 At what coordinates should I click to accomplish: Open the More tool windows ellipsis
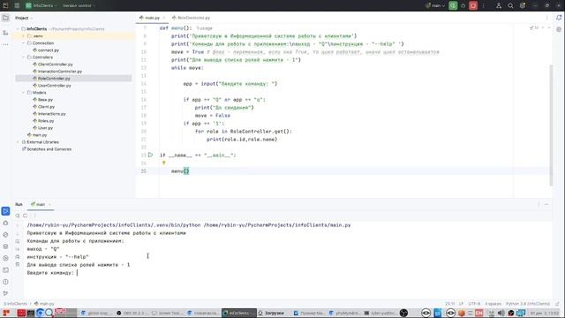pyautogui.click(x=5, y=44)
